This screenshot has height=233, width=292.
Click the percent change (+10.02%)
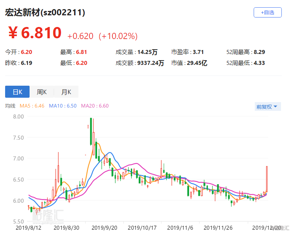click(x=118, y=36)
